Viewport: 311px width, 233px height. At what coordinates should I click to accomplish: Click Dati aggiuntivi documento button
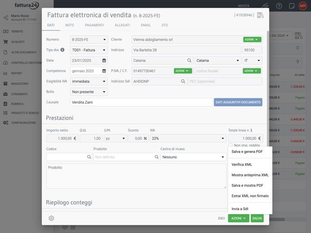[x=238, y=102]
